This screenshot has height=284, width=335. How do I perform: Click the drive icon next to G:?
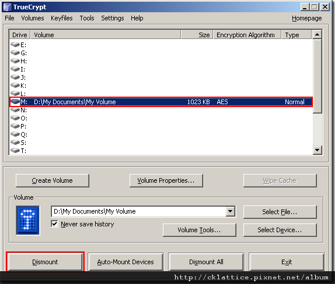(x=15, y=52)
